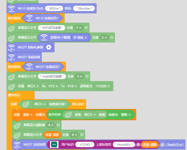Edit WiFi password field 18wulian
This screenshot has height=150, width=187.
pyautogui.click(x=84, y=8)
